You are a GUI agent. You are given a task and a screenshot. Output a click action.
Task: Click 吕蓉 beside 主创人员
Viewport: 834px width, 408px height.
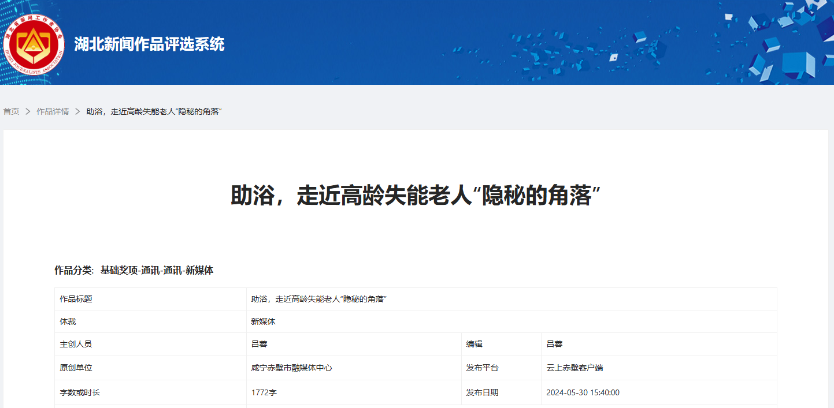click(x=259, y=344)
